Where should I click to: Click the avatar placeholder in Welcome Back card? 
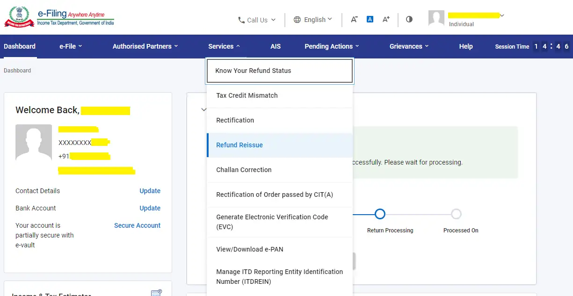click(x=33, y=141)
